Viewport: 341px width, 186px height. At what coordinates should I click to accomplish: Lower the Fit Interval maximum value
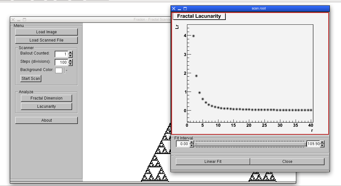tap(322, 145)
